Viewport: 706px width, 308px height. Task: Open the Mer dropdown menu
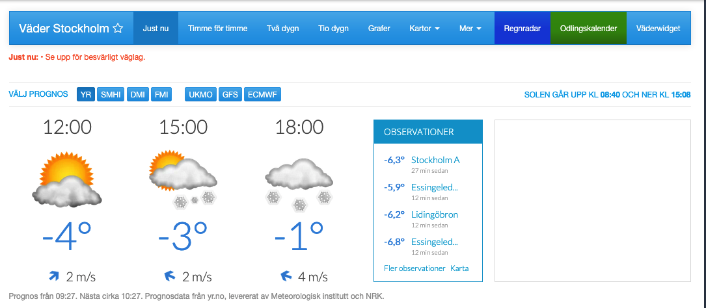(x=470, y=29)
